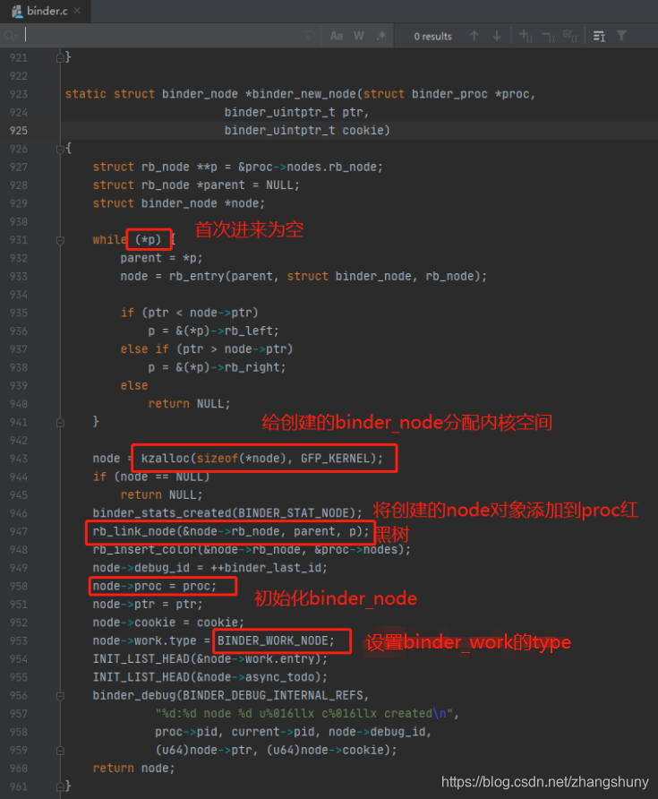658x799 pixels.
Task: Click 'rb_entry' call on line 933
Action: (196, 276)
